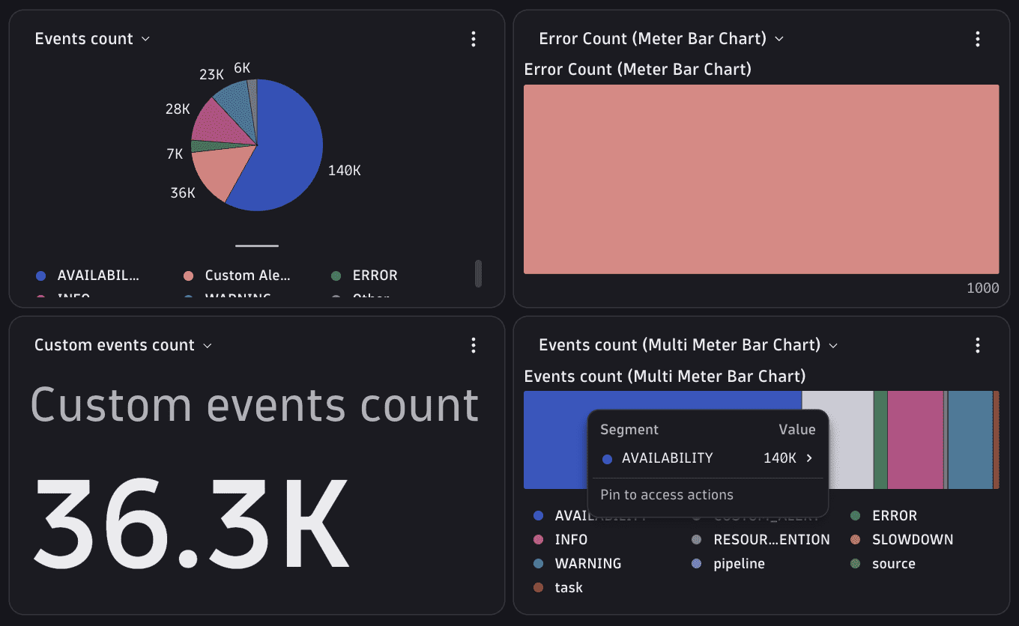Click the 1000 max label under meter bar
The width and height of the screenshot is (1019, 626).
coord(983,288)
